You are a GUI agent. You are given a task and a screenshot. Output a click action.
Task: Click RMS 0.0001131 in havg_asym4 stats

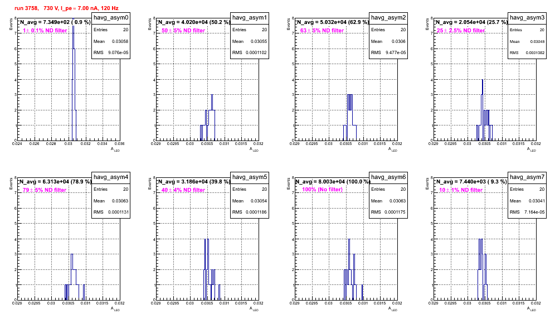[111, 212]
